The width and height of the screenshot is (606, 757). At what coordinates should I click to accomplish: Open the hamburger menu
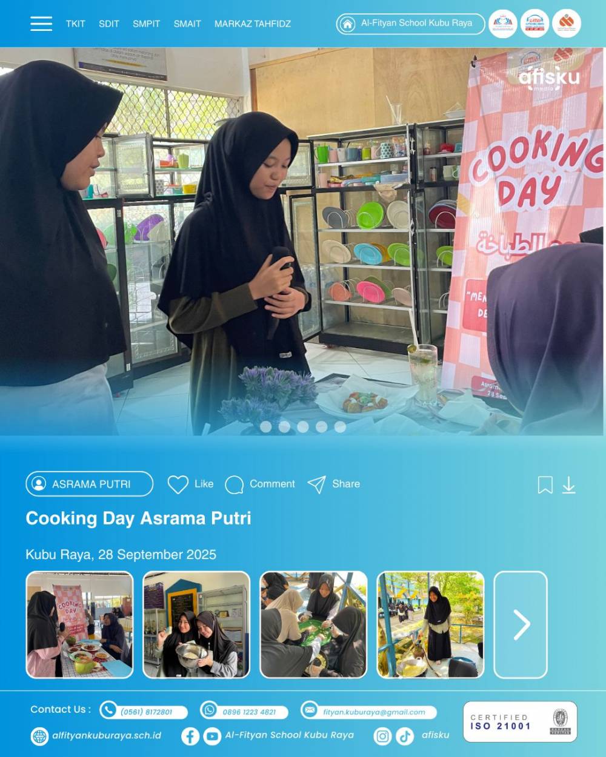(x=41, y=24)
